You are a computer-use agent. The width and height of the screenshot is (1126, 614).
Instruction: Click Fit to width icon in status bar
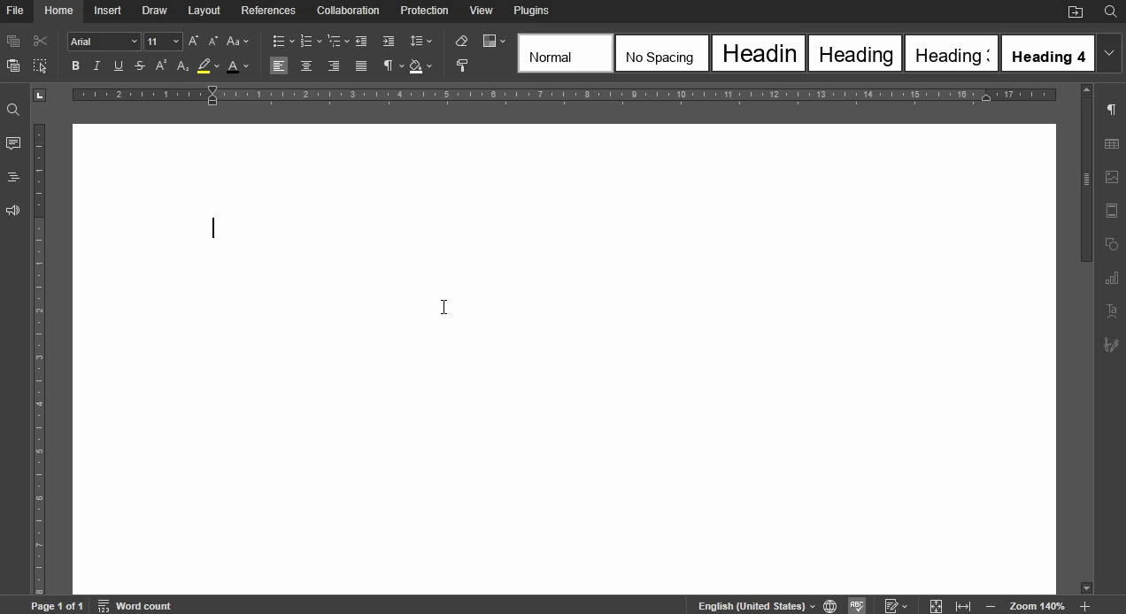(963, 606)
